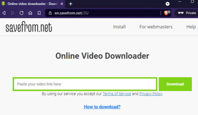Open the tab search dropdown arrow
This screenshot has width=198, height=115.
click(167, 4)
